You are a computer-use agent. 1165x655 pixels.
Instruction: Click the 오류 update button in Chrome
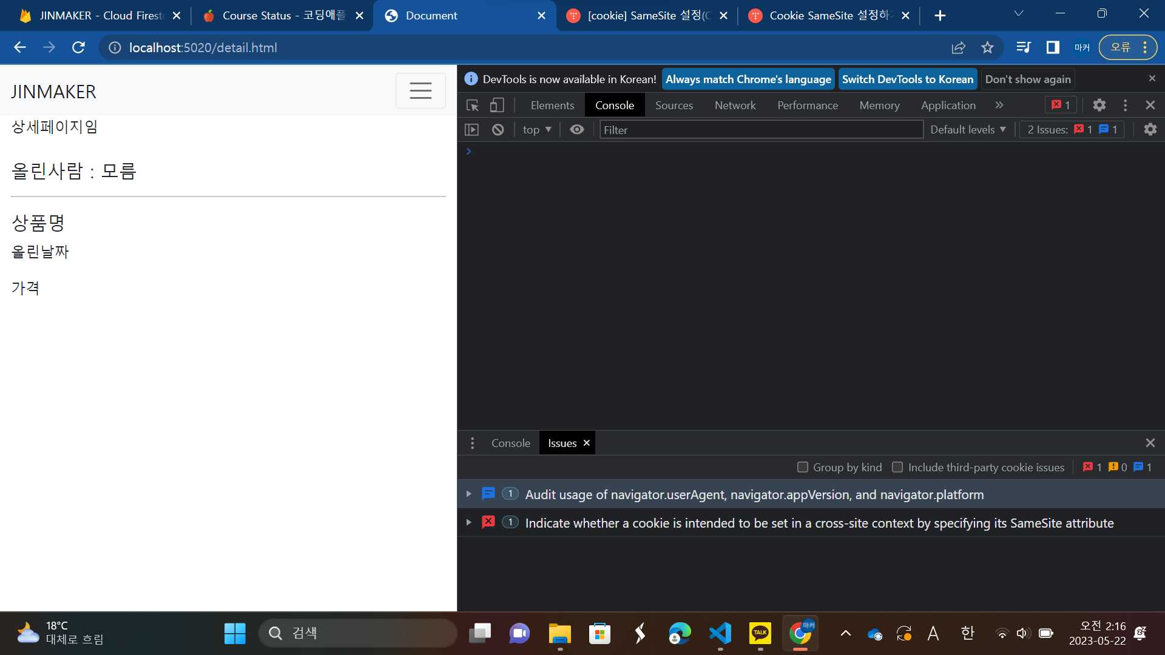tap(1128, 47)
